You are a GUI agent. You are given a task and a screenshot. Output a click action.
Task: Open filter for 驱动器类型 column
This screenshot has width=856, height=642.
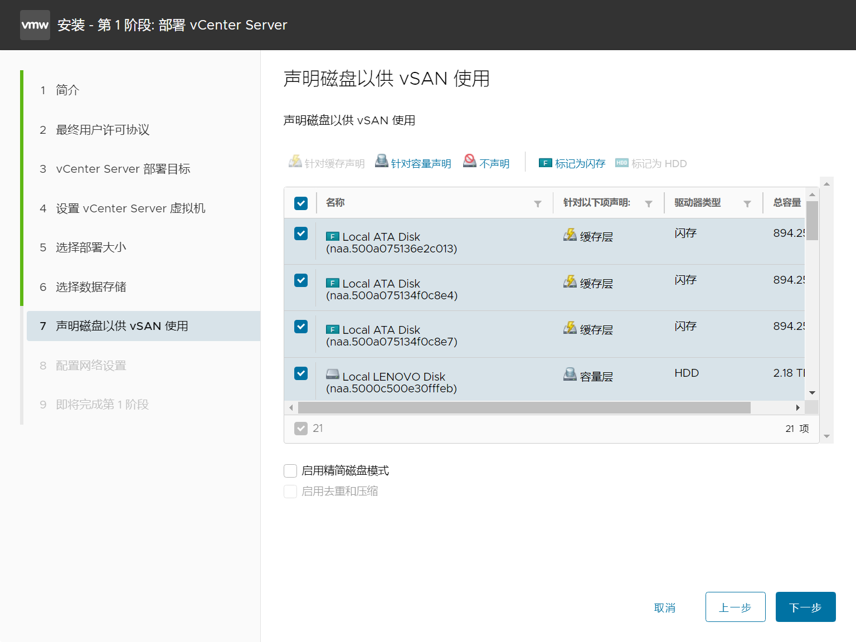point(747,204)
